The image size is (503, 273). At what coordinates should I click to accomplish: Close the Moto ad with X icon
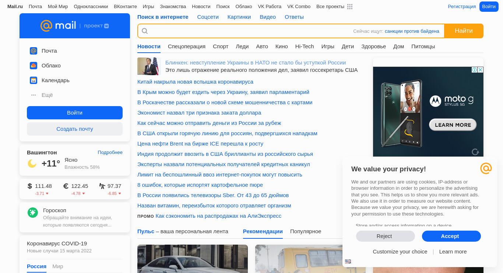(x=481, y=70)
